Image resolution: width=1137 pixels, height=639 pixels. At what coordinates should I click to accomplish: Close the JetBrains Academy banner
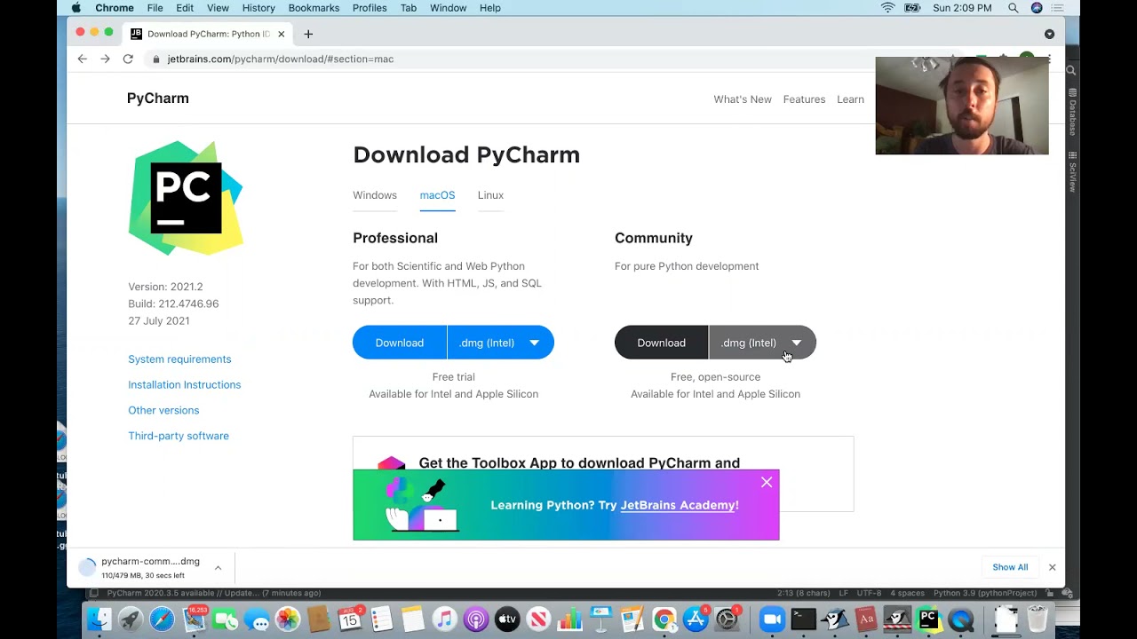pyautogui.click(x=767, y=482)
